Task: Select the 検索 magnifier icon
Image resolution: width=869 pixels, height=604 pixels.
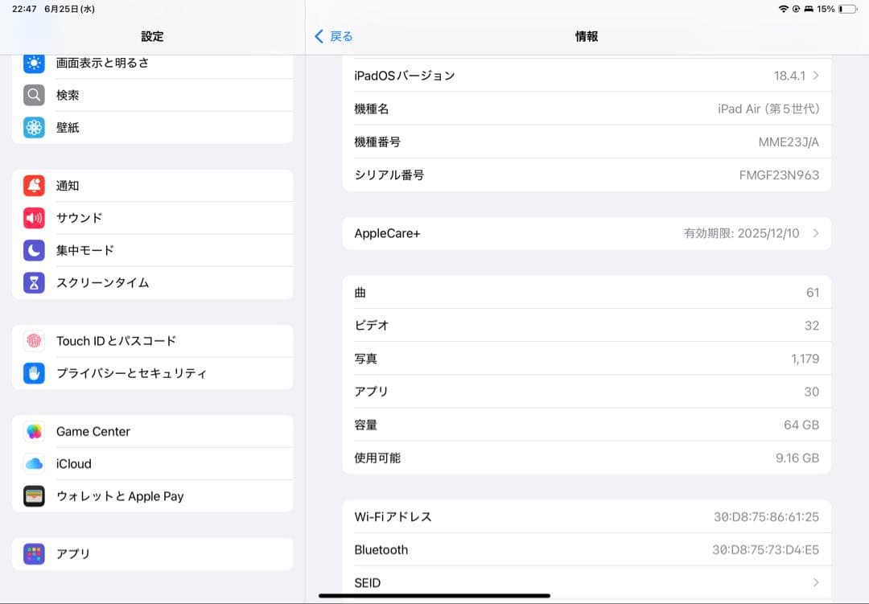Action: tap(33, 95)
